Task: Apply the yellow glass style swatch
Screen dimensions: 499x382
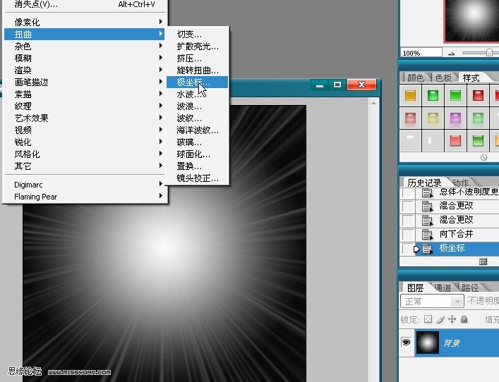Action: 433,118
